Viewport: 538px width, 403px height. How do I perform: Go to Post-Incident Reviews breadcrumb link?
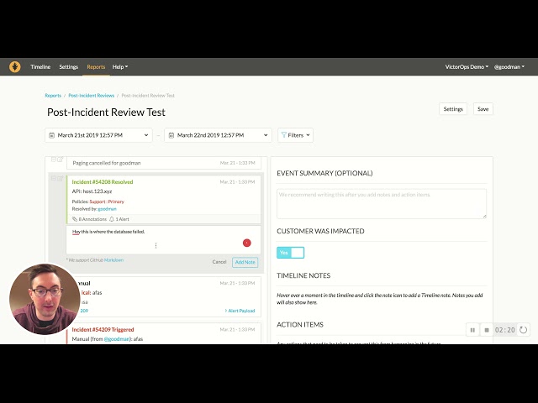pos(92,96)
